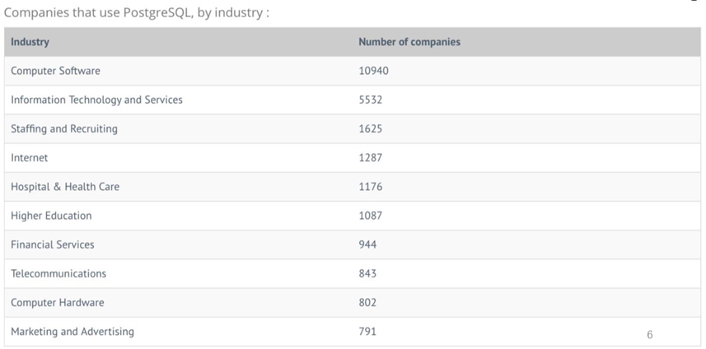This screenshot has width=706, height=349.
Task: Select the "Internet" industry cell
Action: 30,157
